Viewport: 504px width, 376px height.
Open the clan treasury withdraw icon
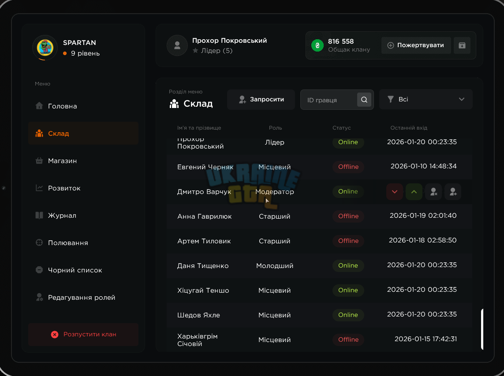(462, 45)
